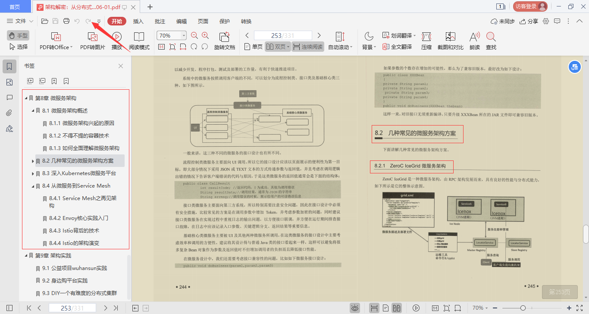Switch to the 批注 tab

[x=160, y=21]
